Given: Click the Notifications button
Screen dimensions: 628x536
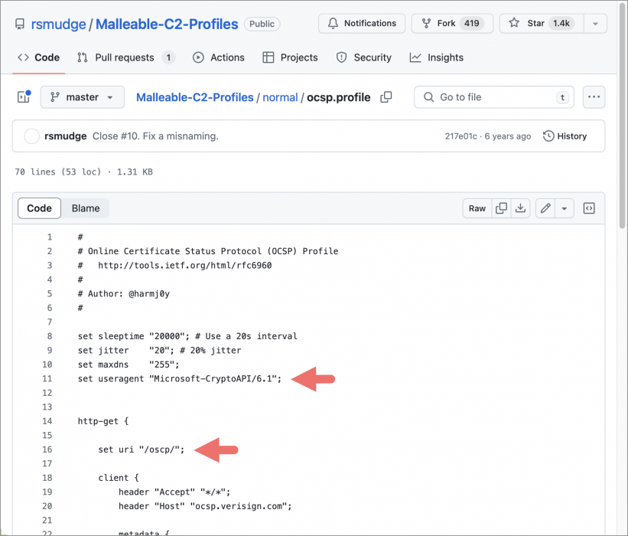Looking at the screenshot, I should 362,24.
